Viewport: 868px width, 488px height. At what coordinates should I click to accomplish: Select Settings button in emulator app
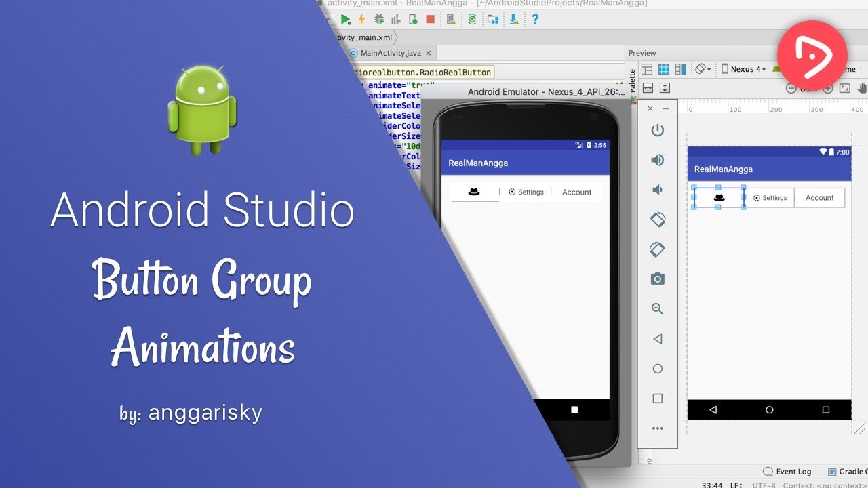pos(526,192)
